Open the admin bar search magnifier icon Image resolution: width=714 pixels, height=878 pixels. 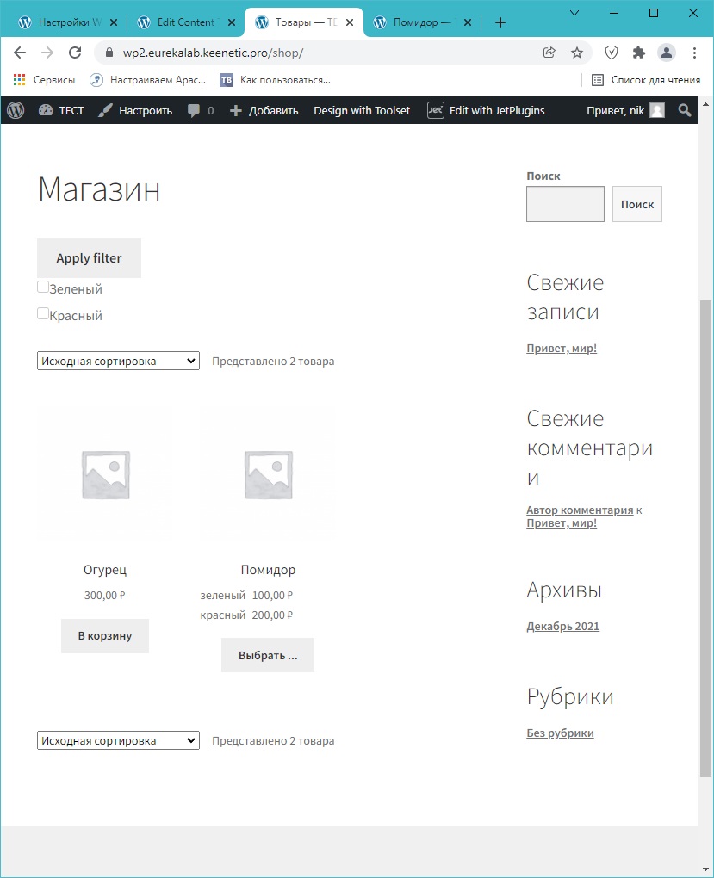[x=685, y=110]
